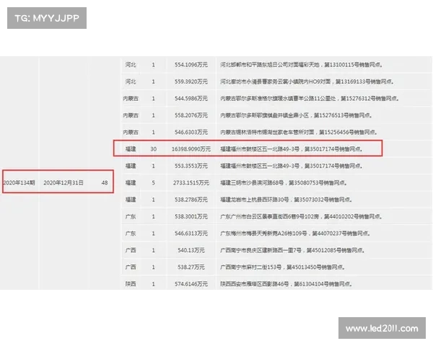Click the amount "2733.1515万元"

point(191,182)
